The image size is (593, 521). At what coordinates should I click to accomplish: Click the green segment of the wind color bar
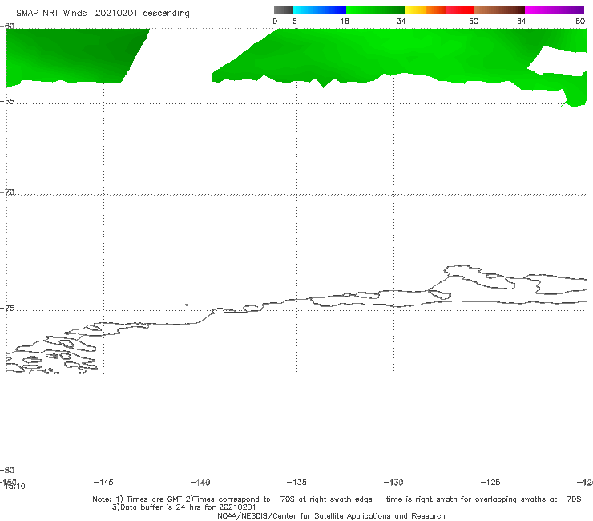coord(375,10)
